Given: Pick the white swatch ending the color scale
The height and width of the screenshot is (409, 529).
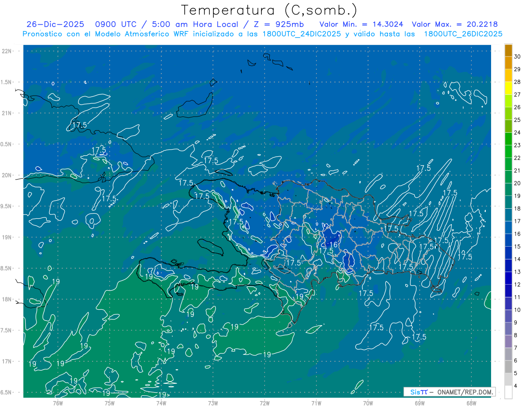Looking at the screenshot, I should pos(508,392).
